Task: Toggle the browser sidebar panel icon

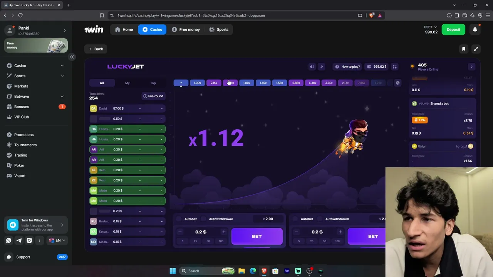Action: [x=457, y=15]
